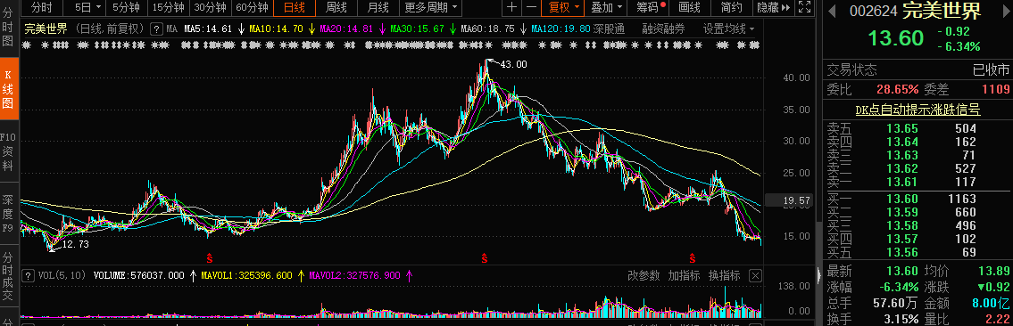Close the VOL indicator panel
Image resolution: width=1013 pixels, height=326 pixels.
point(755,276)
